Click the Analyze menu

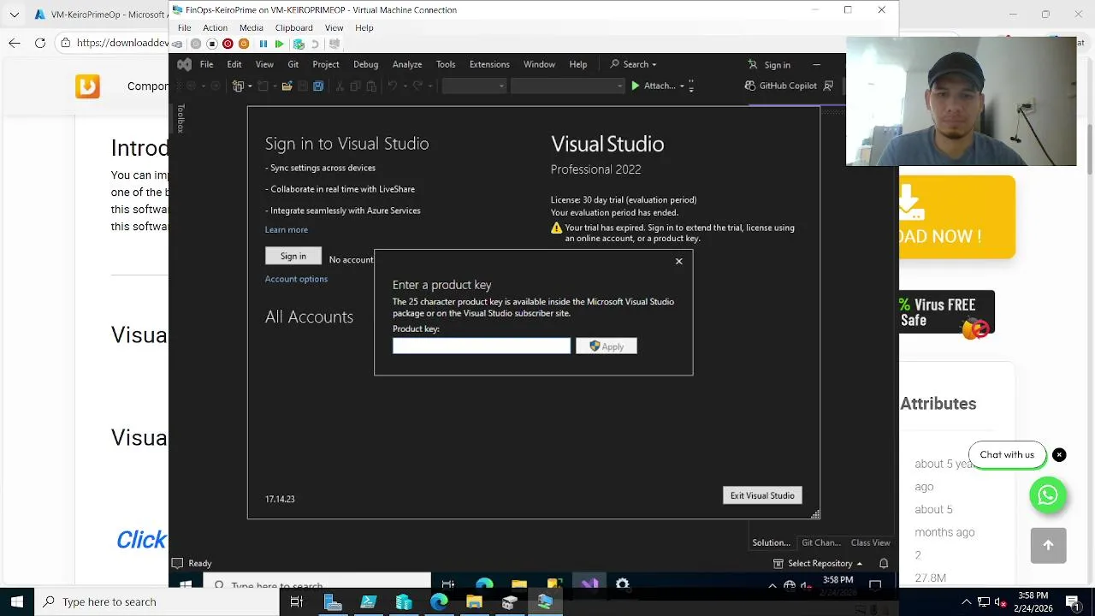pyautogui.click(x=407, y=64)
